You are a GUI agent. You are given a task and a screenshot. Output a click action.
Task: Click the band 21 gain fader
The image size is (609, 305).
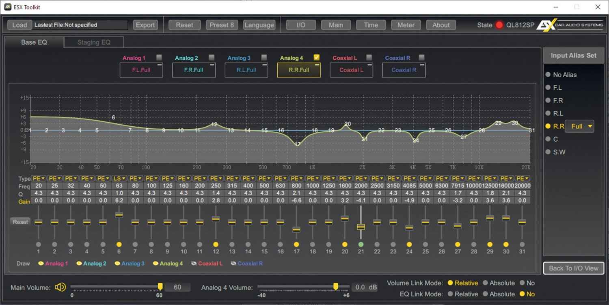point(361,226)
